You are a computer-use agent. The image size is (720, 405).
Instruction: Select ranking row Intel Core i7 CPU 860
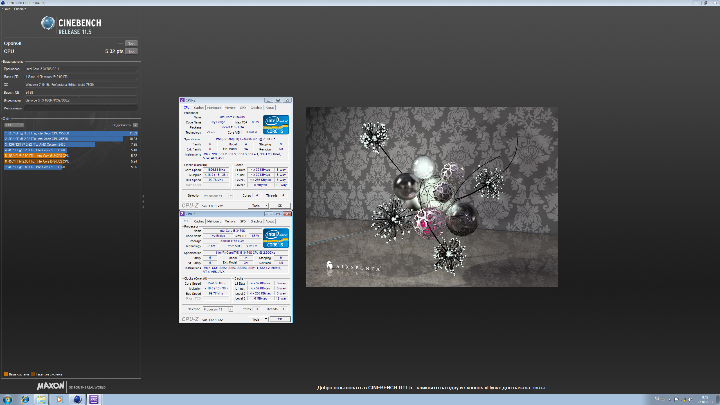click(71, 167)
